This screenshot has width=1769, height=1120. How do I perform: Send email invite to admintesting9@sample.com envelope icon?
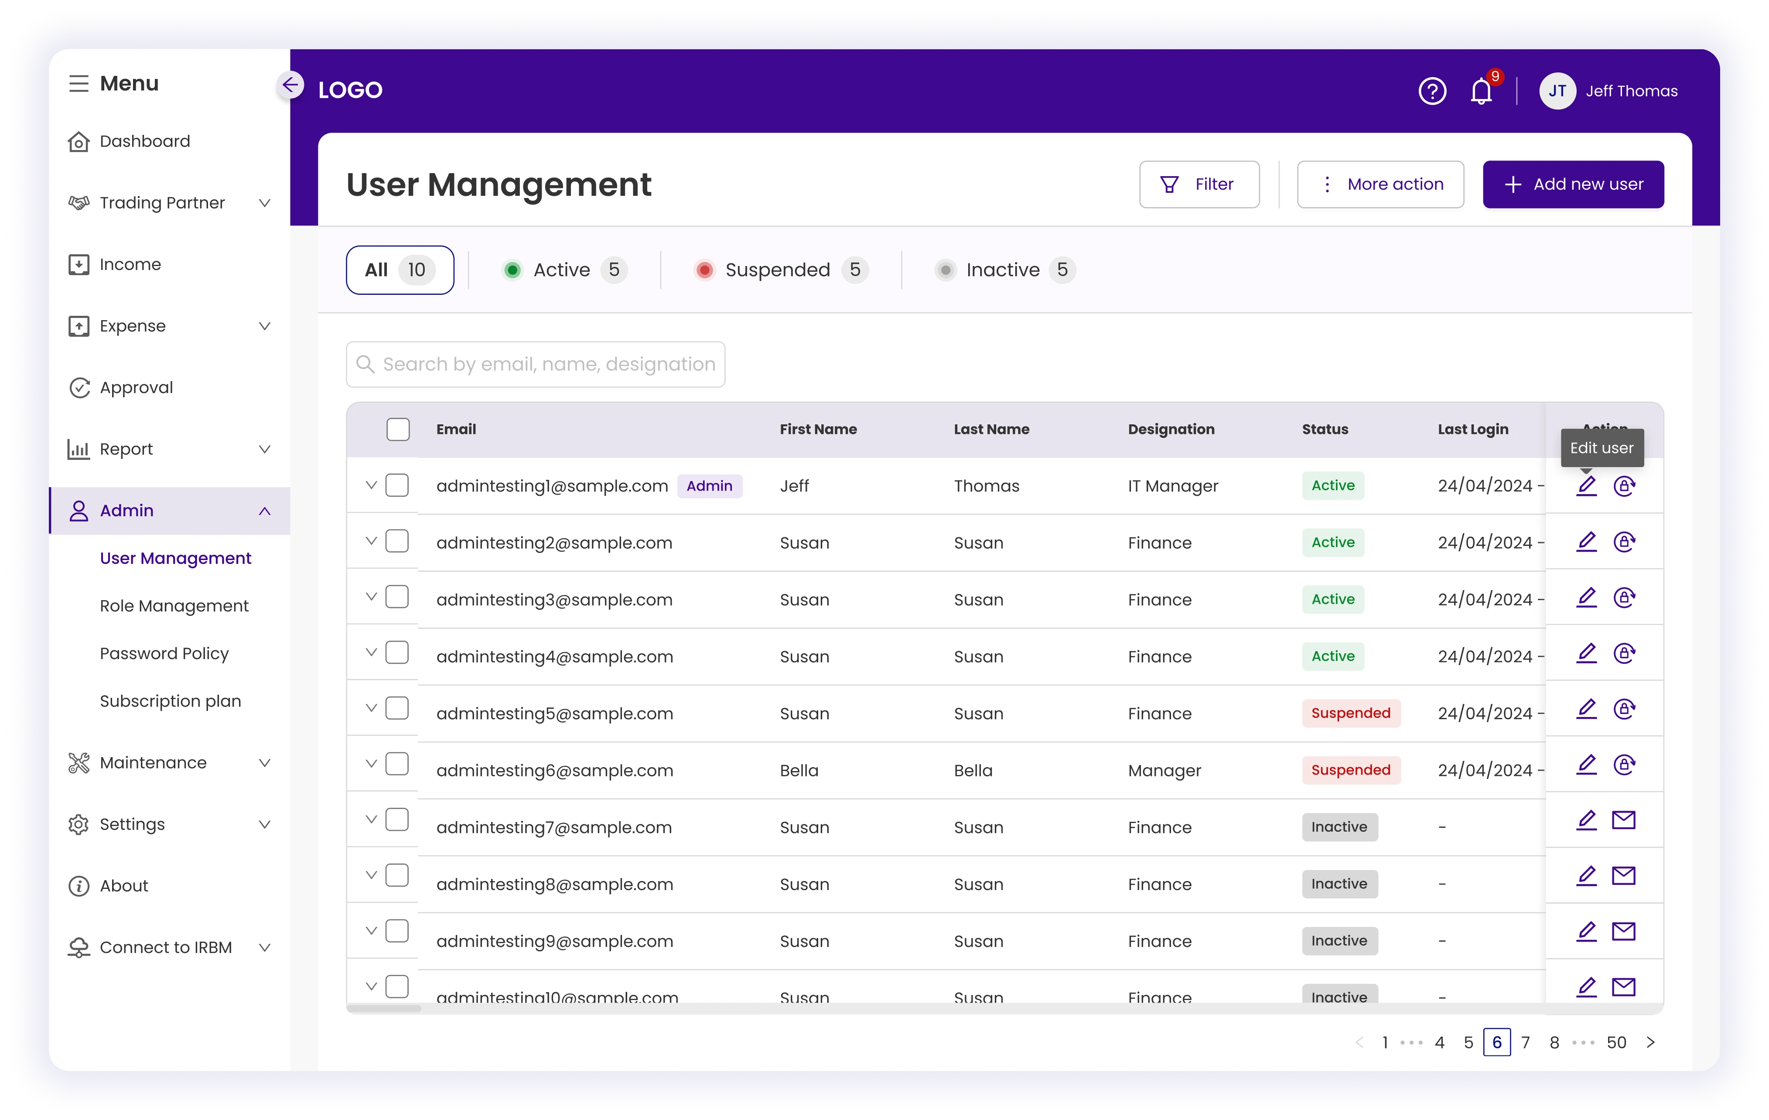point(1623,931)
